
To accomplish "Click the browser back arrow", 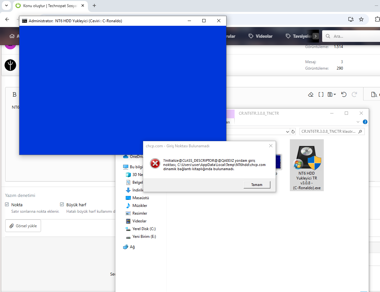I will click(7, 19).
